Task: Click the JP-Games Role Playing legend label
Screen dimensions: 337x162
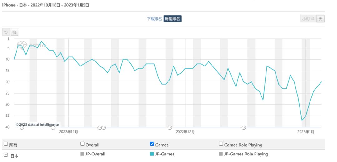Action: click(246, 154)
